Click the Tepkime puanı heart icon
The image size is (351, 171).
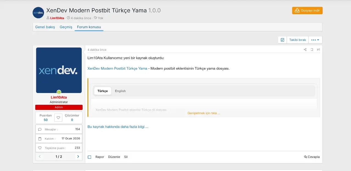click(40, 148)
